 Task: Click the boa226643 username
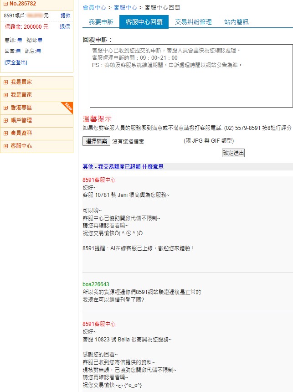[96, 284]
